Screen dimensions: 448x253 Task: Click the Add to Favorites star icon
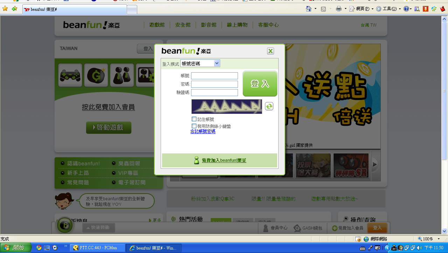click(14, 9)
